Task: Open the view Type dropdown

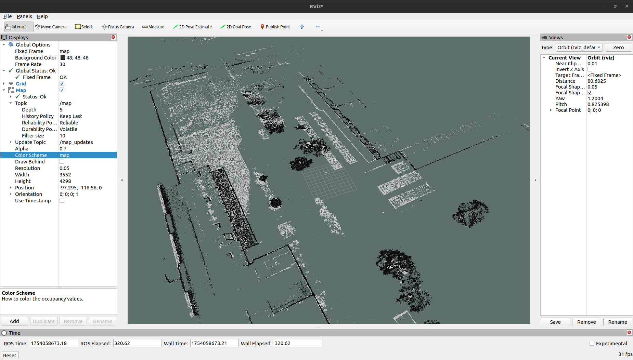Action: tap(579, 48)
